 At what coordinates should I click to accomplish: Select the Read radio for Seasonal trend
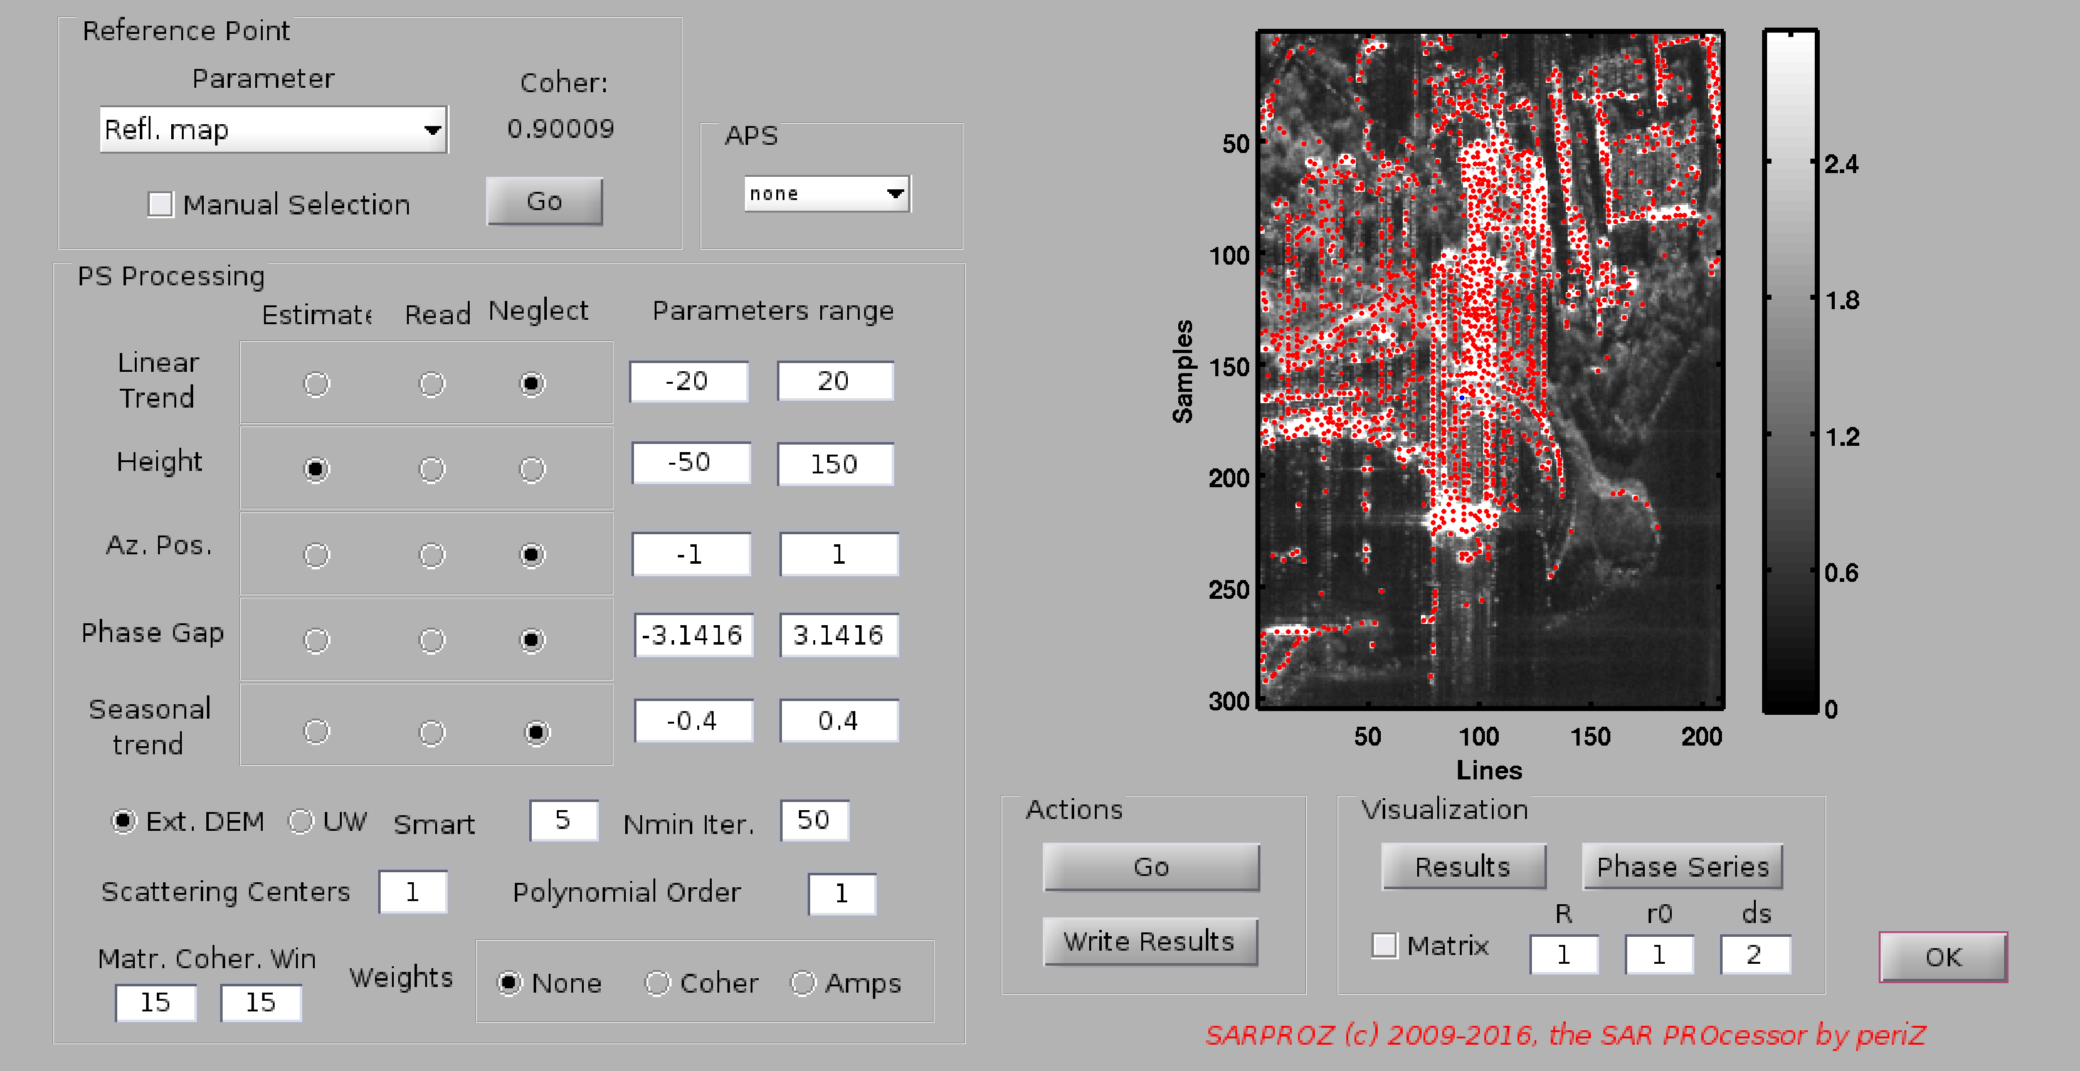pyautogui.click(x=431, y=732)
